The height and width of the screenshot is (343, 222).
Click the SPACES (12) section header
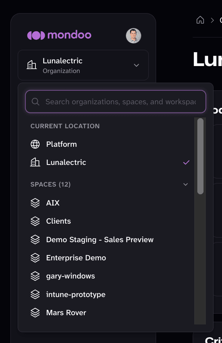(x=50, y=184)
